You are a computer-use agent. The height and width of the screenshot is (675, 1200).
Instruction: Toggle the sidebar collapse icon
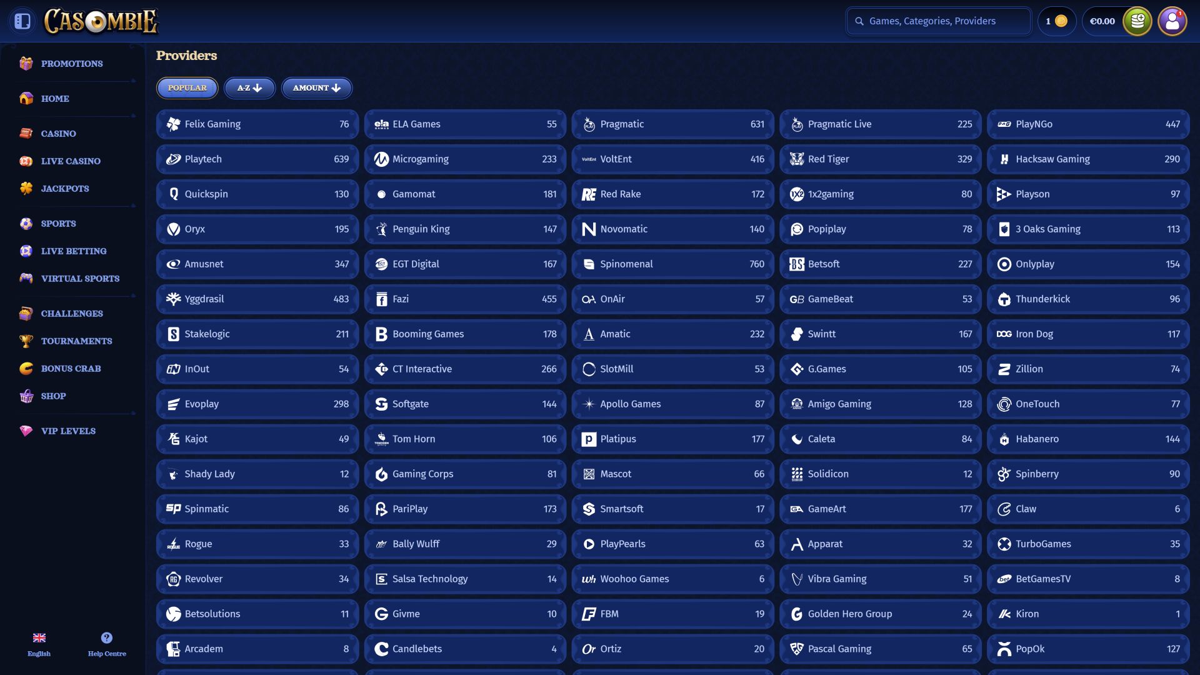coord(22,21)
